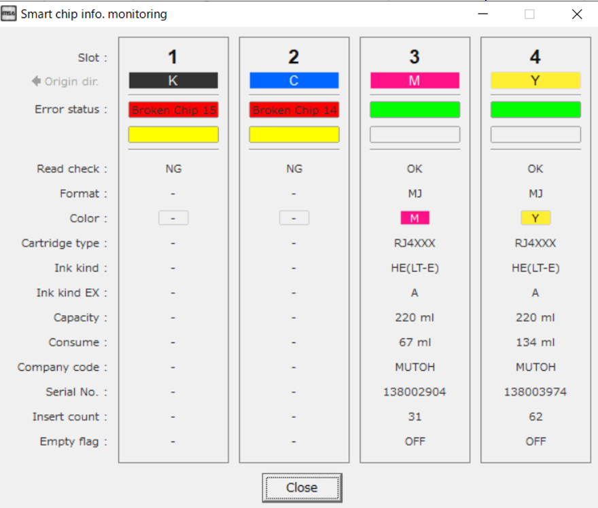598x508 pixels.
Task: Close the window with the X button
Action: coord(576,14)
